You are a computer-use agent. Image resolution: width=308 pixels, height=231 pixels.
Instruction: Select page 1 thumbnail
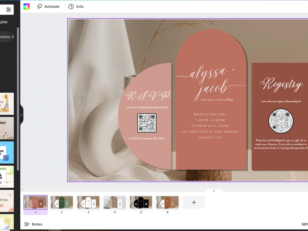coord(35,202)
